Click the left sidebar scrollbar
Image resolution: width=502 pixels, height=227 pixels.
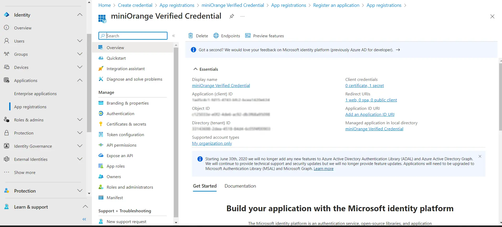(x=89, y=83)
